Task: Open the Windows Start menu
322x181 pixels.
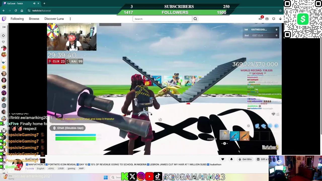Action: [106, 177]
